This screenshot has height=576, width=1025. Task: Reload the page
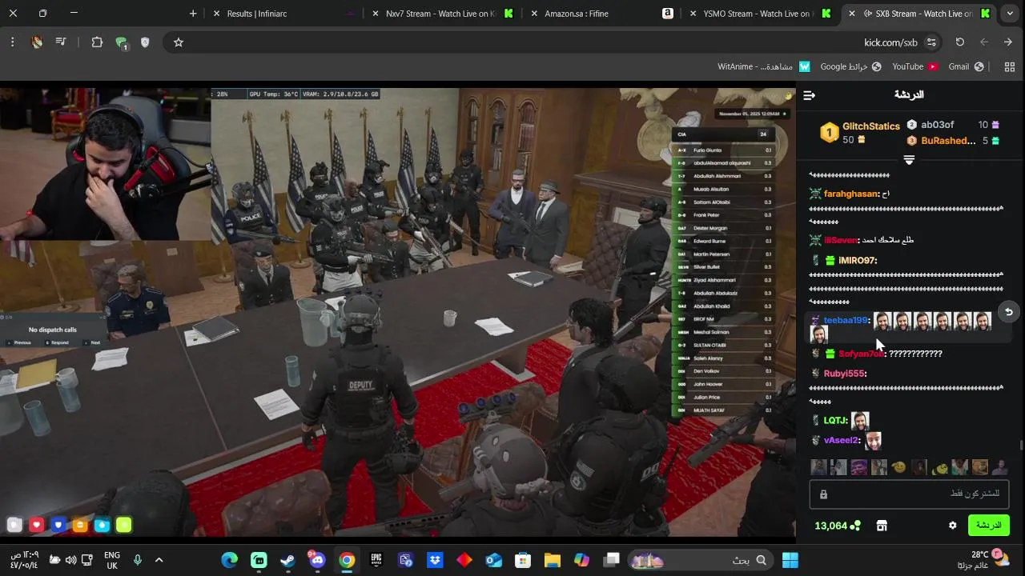pos(960,42)
